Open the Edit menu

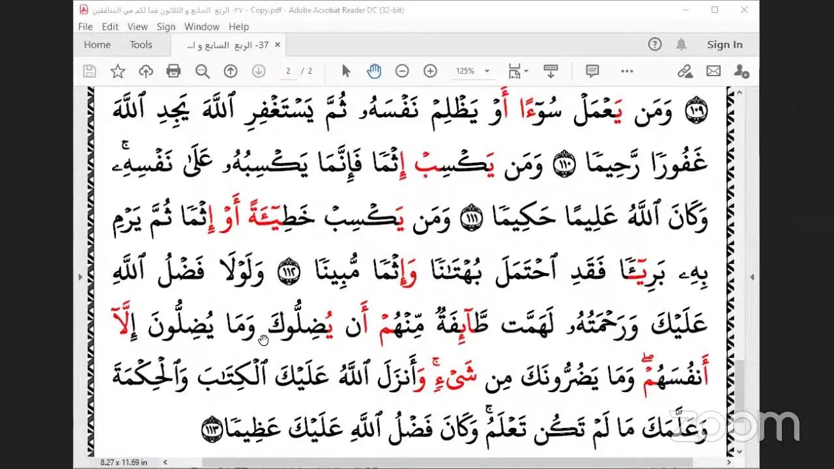click(110, 27)
